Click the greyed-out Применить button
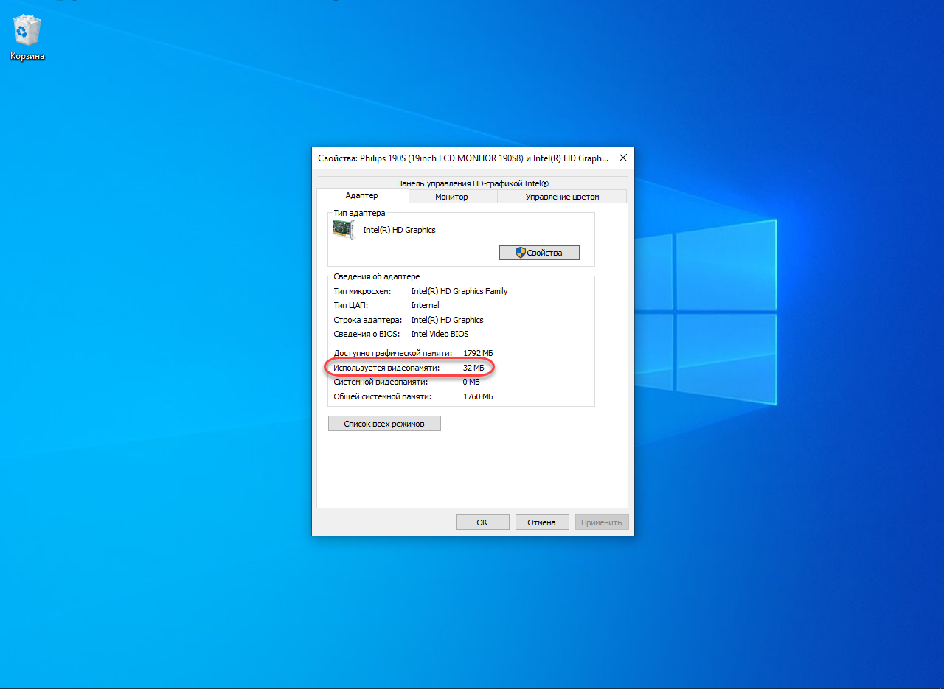944x689 pixels. tap(602, 522)
